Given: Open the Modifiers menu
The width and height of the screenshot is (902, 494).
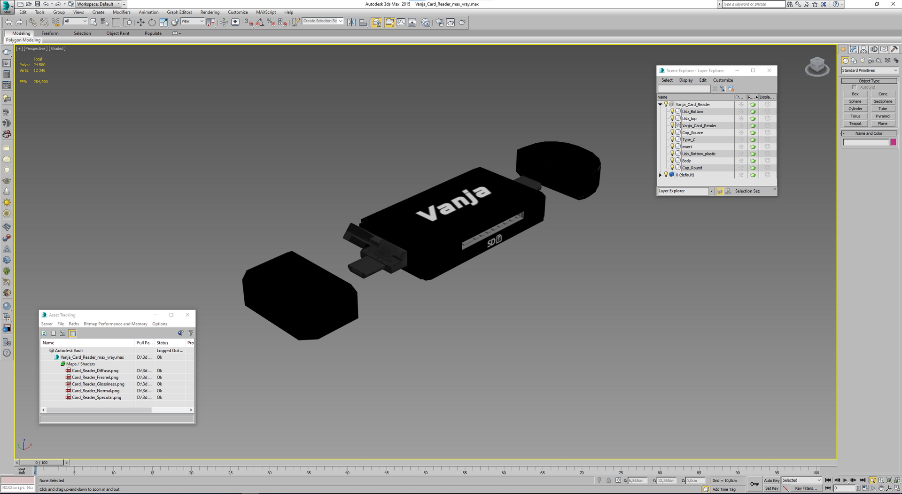Looking at the screenshot, I should pyautogui.click(x=121, y=12).
